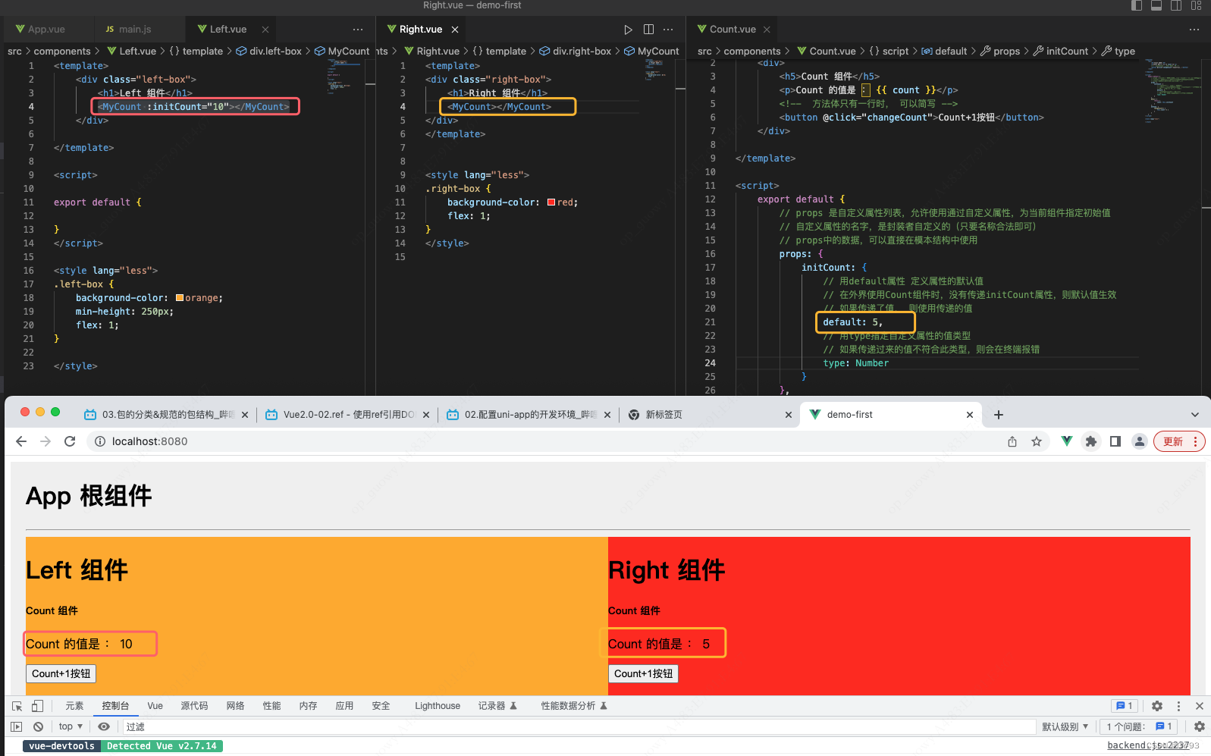This screenshot has width=1211, height=756.
Task: Click the orange color swatch in Left.vue
Action: click(180, 298)
